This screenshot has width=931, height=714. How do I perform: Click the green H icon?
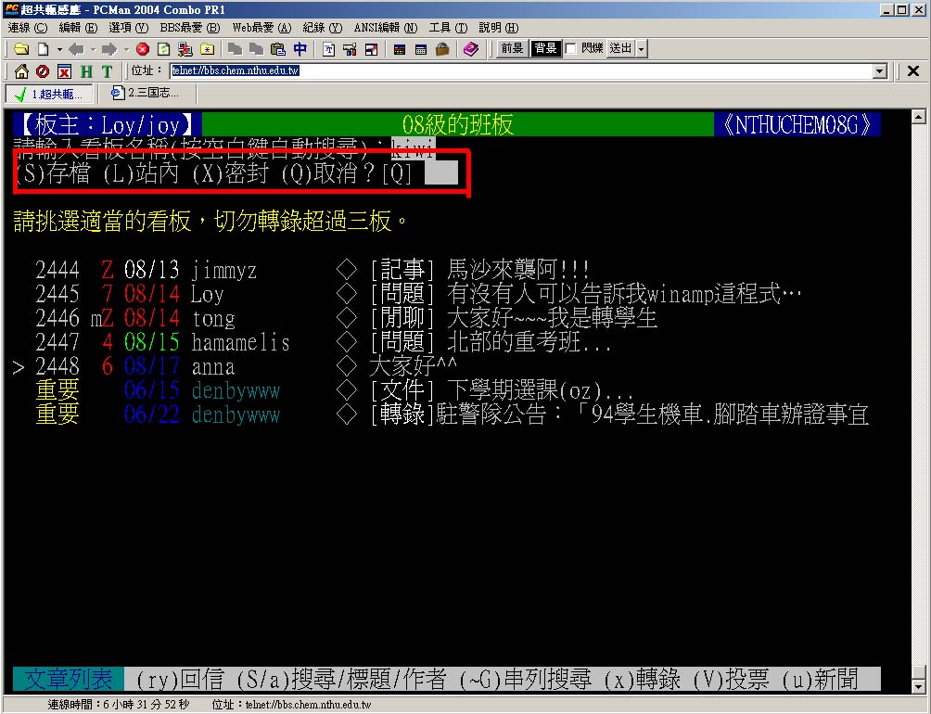tap(86, 71)
